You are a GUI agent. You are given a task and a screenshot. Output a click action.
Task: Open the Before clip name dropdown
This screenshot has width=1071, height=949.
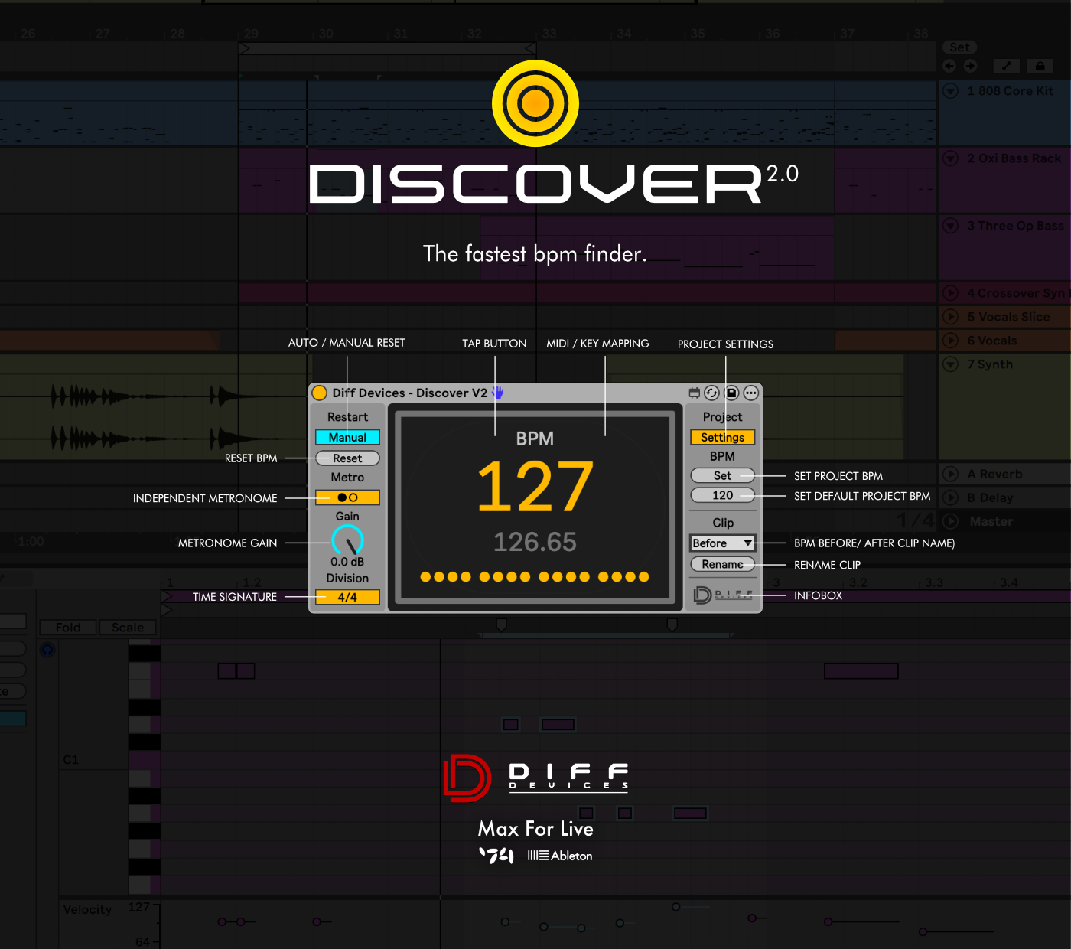[722, 543]
